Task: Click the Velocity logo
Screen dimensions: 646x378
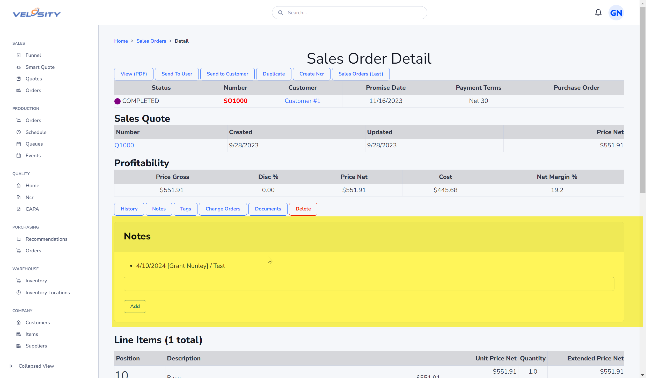Action: click(x=37, y=13)
